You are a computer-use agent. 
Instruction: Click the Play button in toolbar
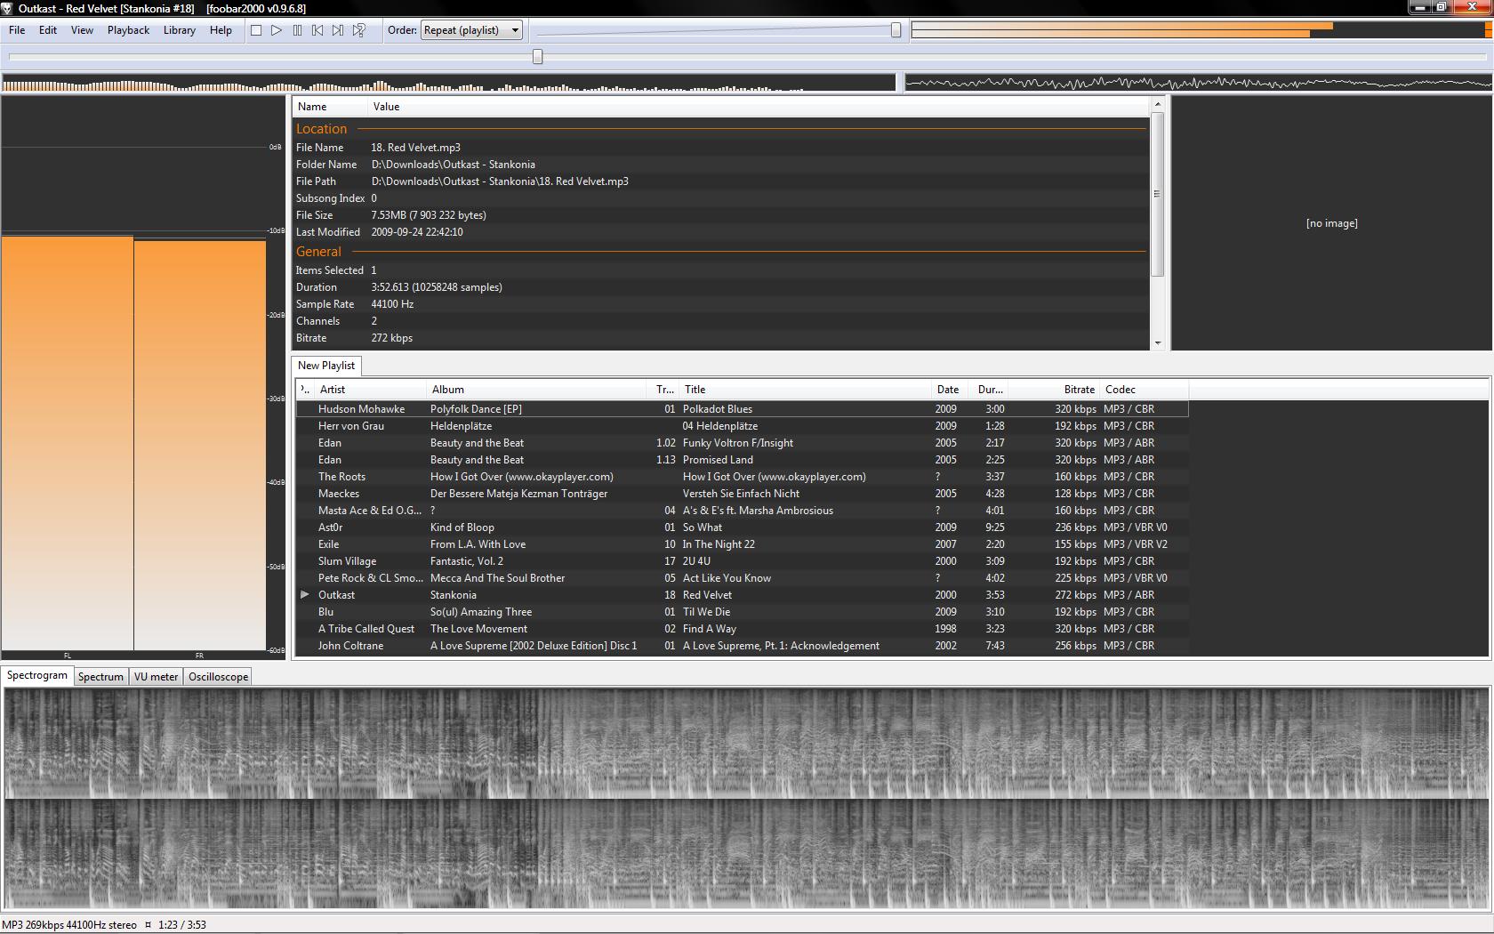[277, 30]
